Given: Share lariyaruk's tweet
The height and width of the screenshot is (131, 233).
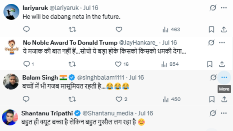Looking at the screenshot, I should pos(224,29).
